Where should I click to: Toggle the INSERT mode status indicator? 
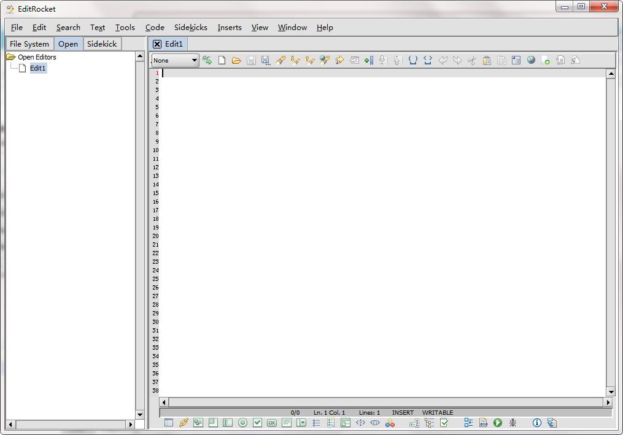[403, 412]
